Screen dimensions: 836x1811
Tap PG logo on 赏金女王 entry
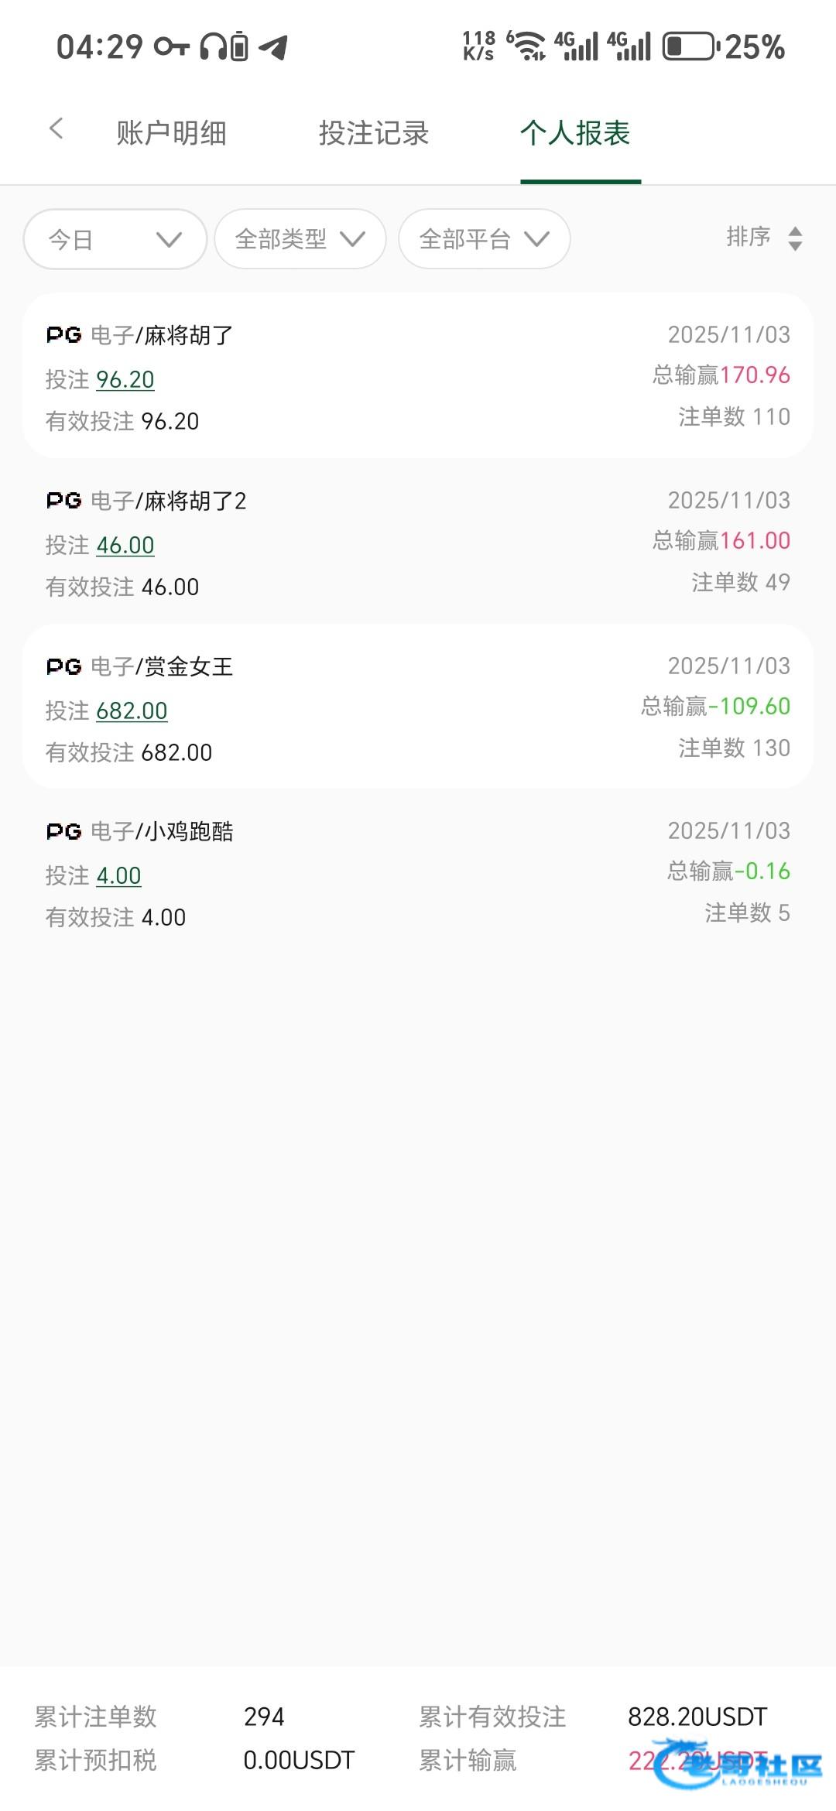pos(63,666)
